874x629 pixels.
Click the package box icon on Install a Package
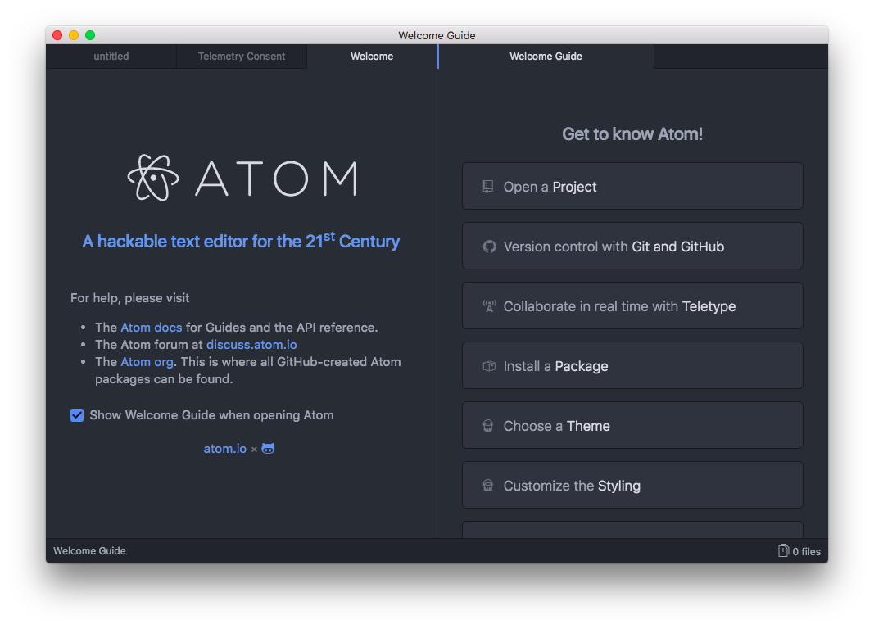pyautogui.click(x=489, y=366)
